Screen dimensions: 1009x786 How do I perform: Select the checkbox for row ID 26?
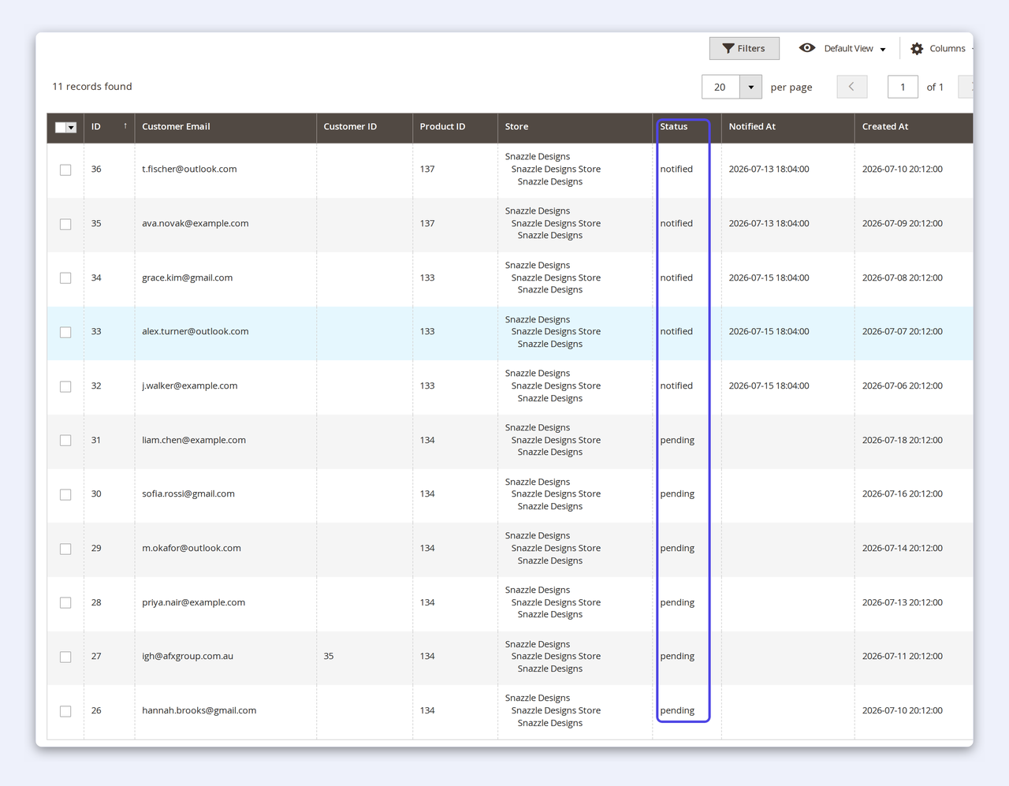pos(65,711)
